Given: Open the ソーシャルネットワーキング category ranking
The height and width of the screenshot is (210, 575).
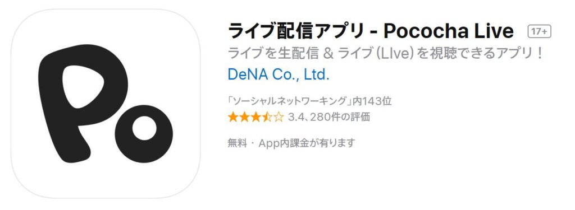Looking at the screenshot, I should point(290,101).
